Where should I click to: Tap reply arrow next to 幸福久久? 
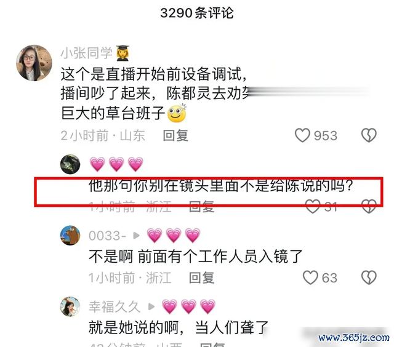pyautogui.click(x=151, y=306)
